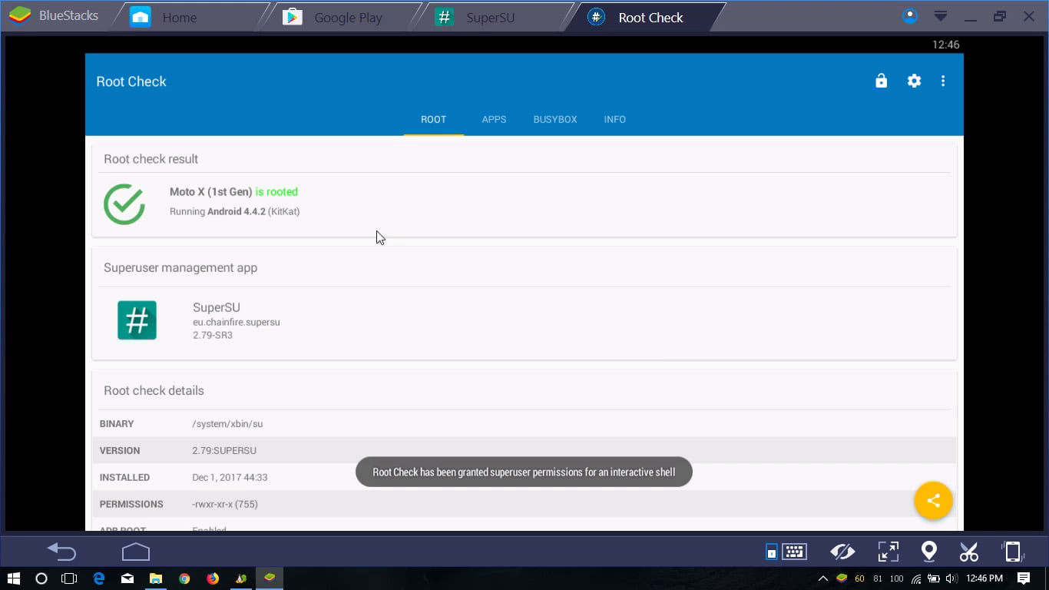Click the SuperSU app entry
The height and width of the screenshot is (590, 1049).
point(215,320)
